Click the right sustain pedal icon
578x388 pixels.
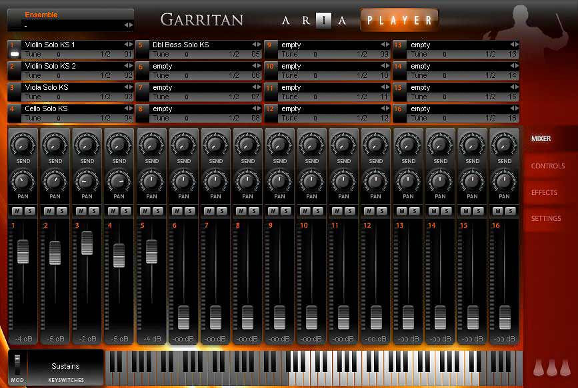(x=565, y=367)
